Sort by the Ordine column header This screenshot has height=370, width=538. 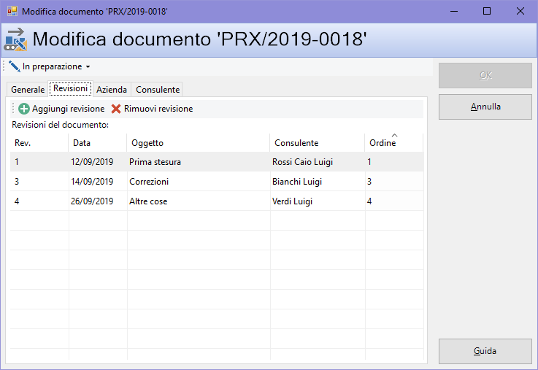click(382, 143)
